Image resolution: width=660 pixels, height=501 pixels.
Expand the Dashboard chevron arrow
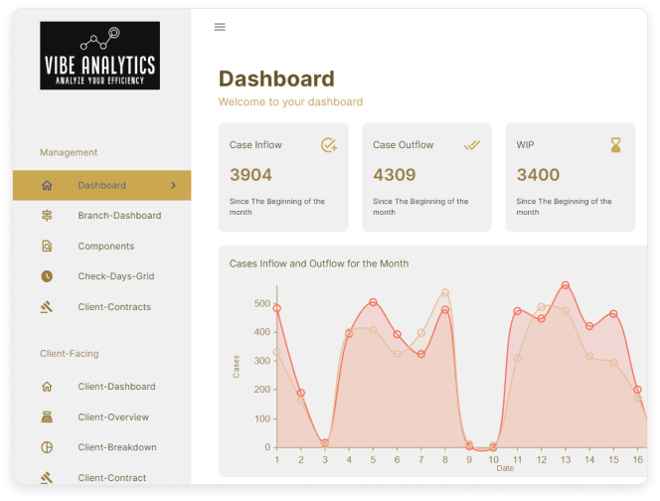pyautogui.click(x=174, y=185)
